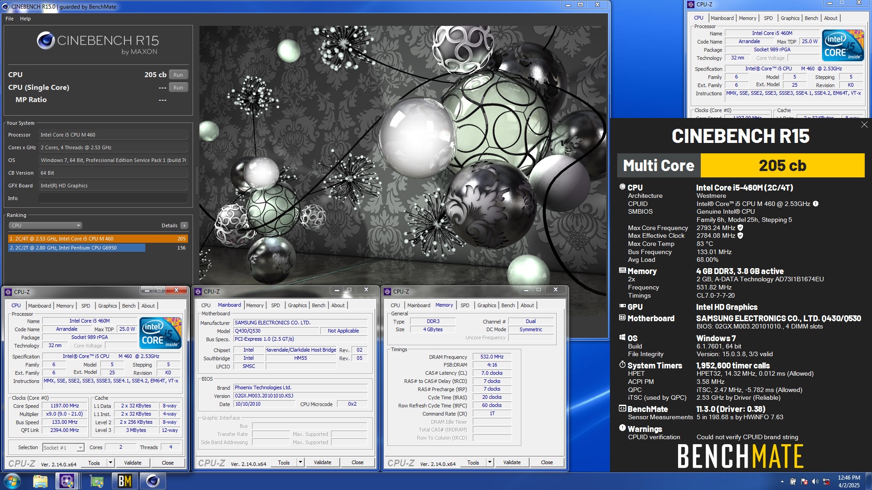The image size is (872, 490).
Task: Click the Details arrow icon in the Ranking section
Action: 184,225
